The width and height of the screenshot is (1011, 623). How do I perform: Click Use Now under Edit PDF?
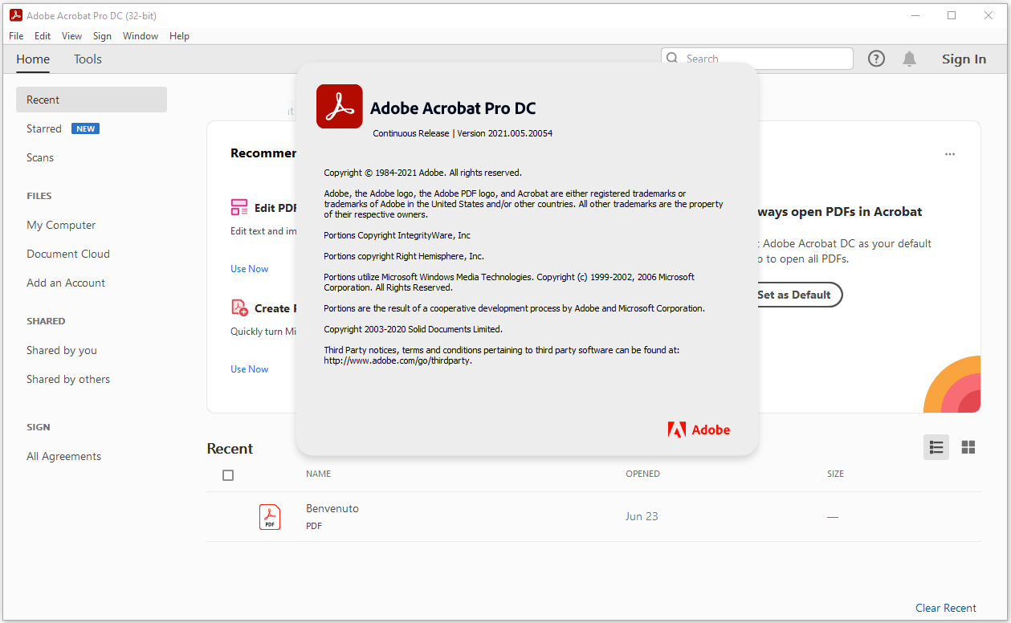click(250, 269)
